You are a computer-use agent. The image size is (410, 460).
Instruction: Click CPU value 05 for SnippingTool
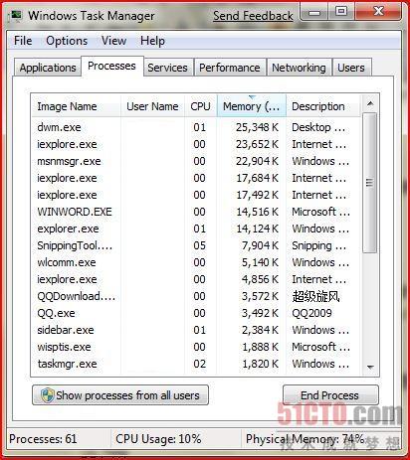(199, 245)
